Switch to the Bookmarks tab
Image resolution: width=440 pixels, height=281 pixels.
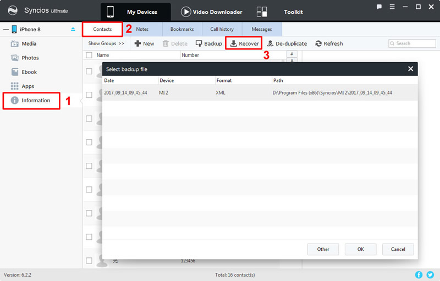182,29
